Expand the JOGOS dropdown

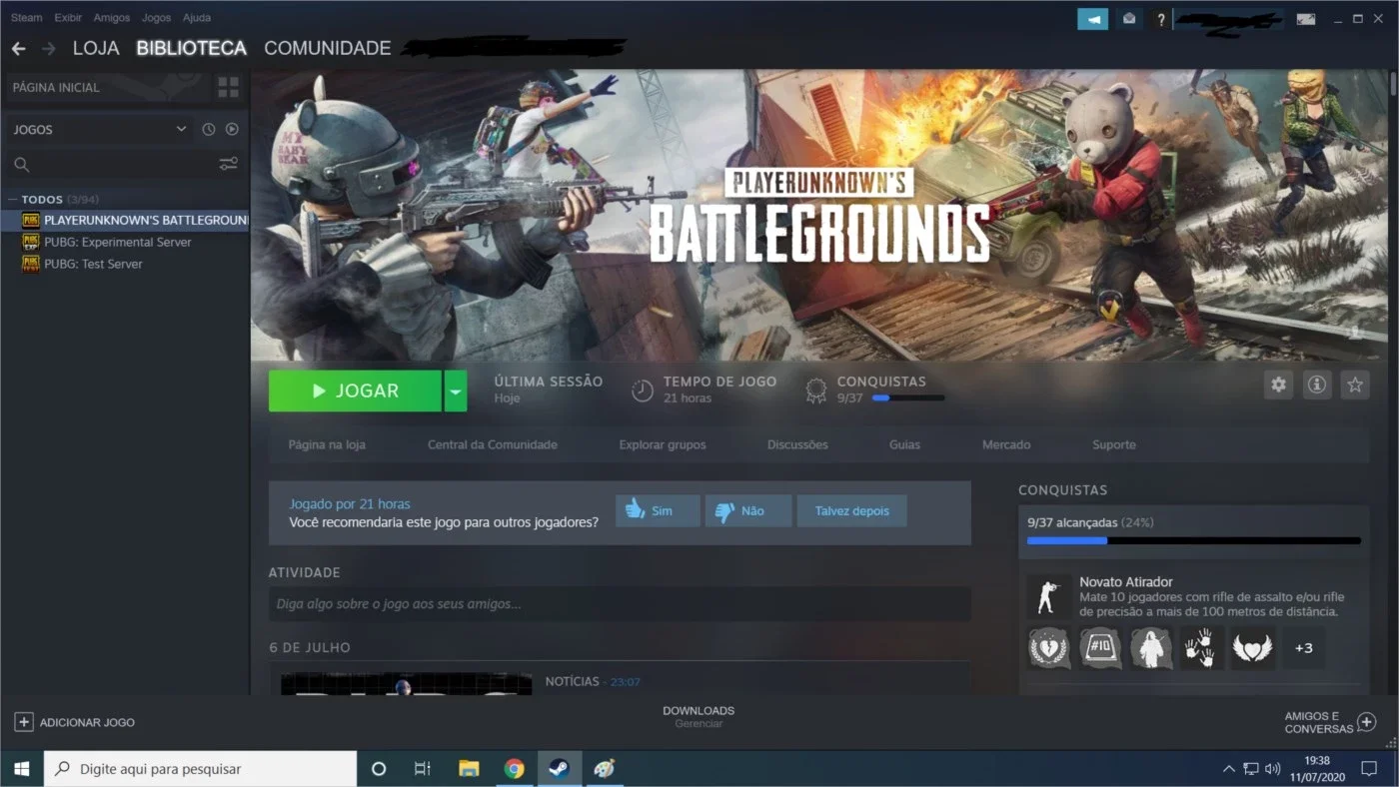pos(181,129)
